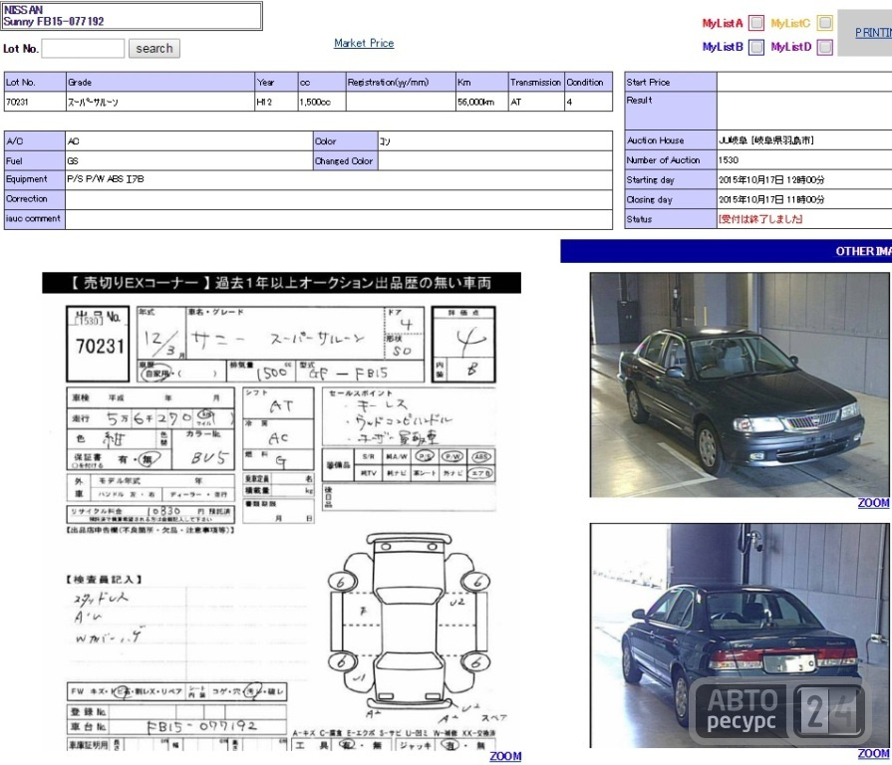Click the Changed Color label
This screenshot has height=765, width=892.
[x=346, y=160]
